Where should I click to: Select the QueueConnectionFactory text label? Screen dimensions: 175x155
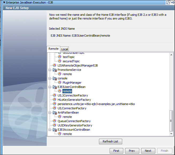[x=74, y=121]
